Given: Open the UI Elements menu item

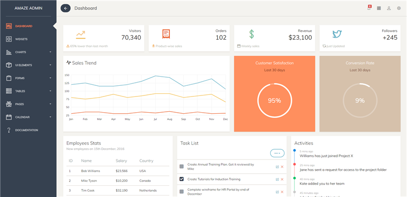Looking at the screenshot, I should pyautogui.click(x=28, y=65).
